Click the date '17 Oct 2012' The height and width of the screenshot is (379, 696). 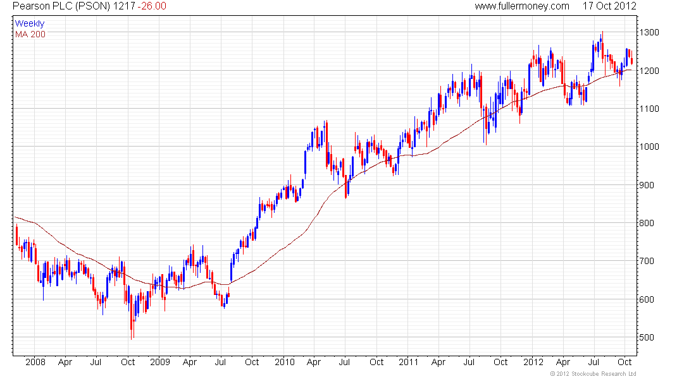point(609,6)
